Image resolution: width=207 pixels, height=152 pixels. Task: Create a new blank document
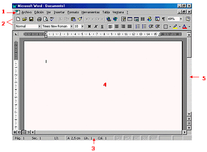[18, 19]
